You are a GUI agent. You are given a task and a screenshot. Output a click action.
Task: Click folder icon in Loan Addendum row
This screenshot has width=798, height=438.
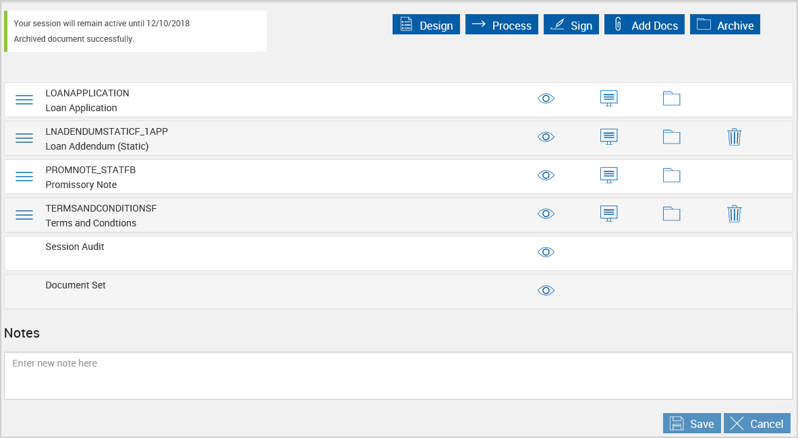point(671,137)
